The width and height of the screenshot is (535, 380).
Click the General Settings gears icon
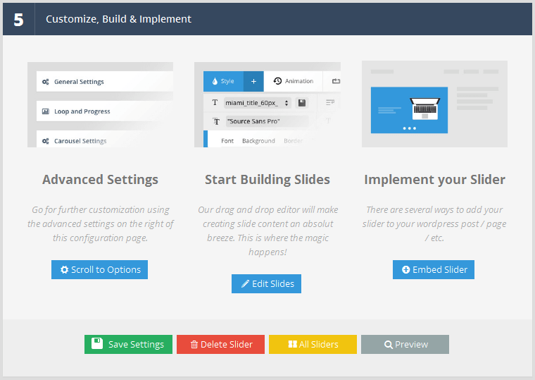[x=46, y=82]
